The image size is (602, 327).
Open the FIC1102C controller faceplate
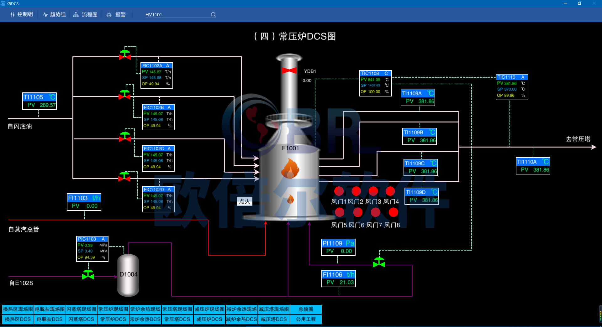click(x=158, y=158)
